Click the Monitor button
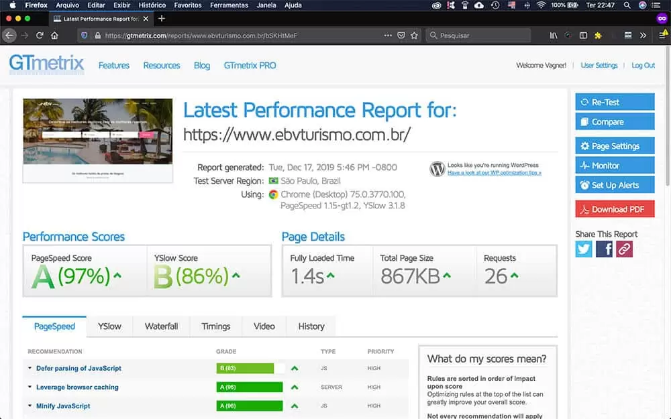This screenshot has width=671, height=419. click(615, 166)
